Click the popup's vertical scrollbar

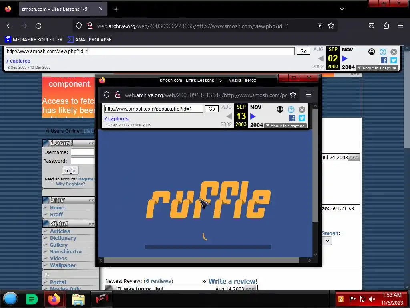pos(315,166)
